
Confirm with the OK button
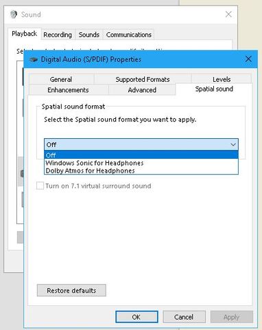(136, 317)
